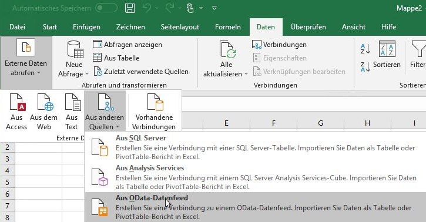Select column G header

(321, 123)
